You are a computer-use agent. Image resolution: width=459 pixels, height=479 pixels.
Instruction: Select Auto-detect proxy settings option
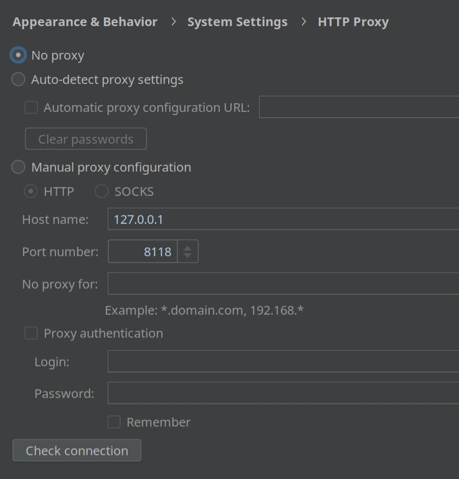point(18,80)
